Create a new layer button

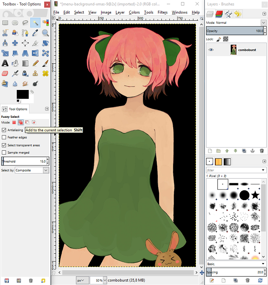tap(210, 151)
